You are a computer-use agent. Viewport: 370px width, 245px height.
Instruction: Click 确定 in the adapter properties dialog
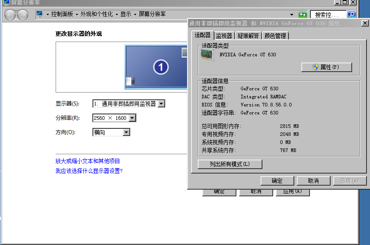click(x=277, y=181)
